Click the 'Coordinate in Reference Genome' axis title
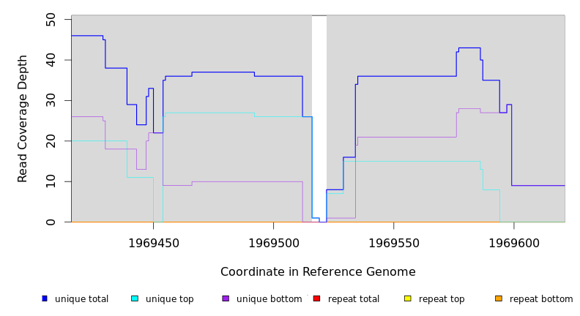Screen dimensions: 580x316 coord(318,272)
